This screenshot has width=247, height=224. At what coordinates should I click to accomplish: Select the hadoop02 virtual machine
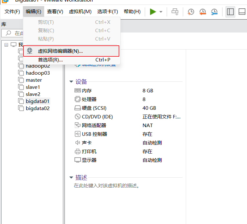pyautogui.click(x=38, y=66)
